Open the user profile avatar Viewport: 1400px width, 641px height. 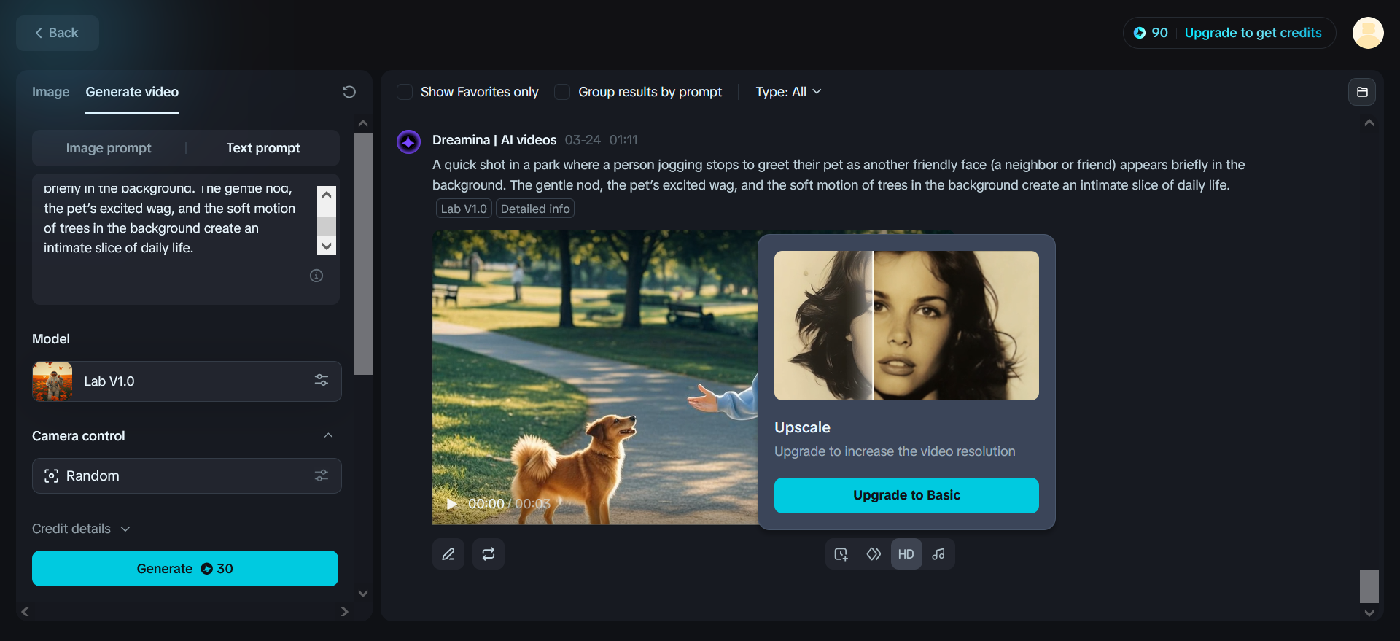click(1368, 33)
